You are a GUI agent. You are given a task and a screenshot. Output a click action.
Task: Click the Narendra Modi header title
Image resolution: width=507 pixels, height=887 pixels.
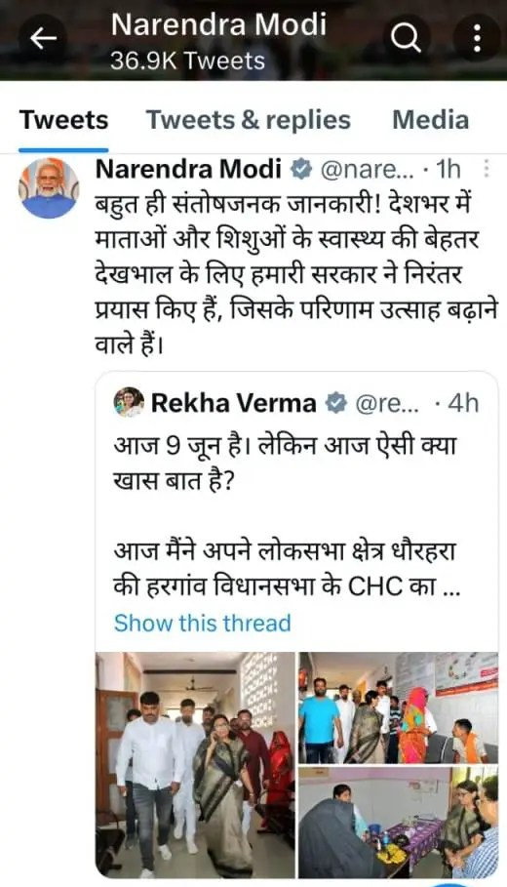(x=218, y=24)
